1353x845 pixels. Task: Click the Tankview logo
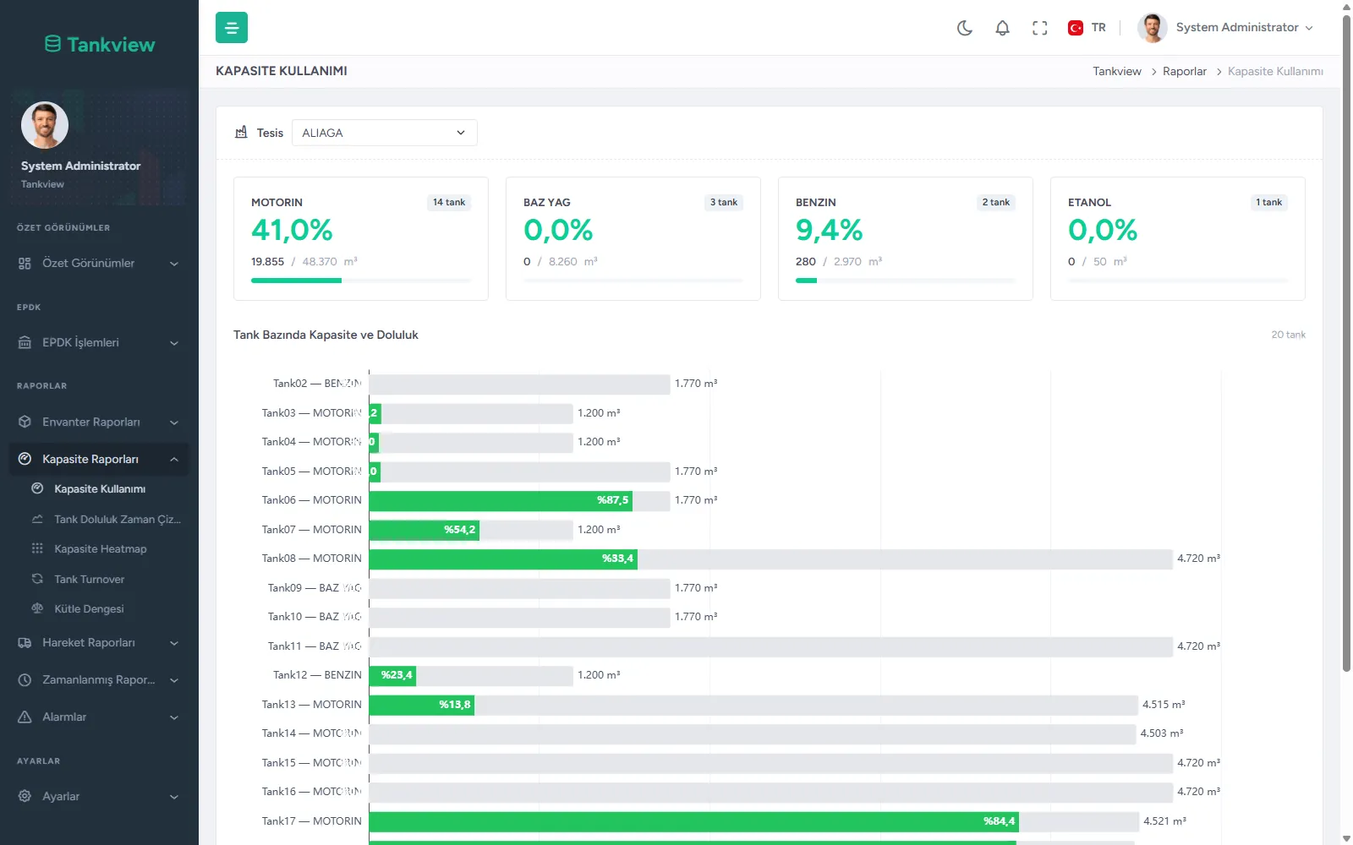(100, 44)
